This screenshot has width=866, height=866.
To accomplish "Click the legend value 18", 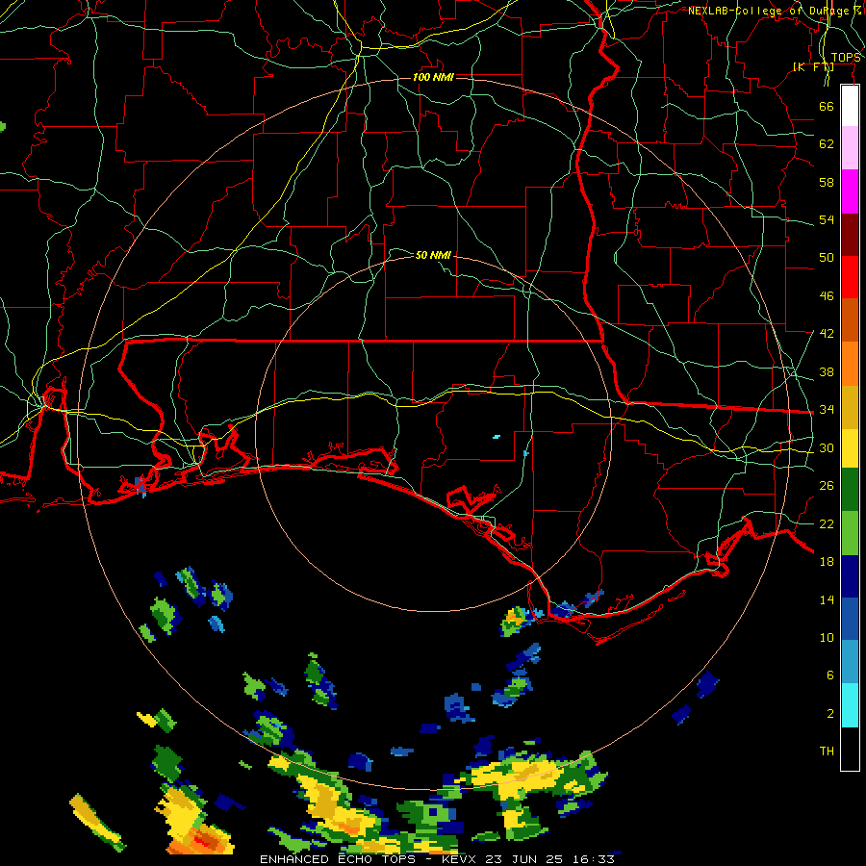I will (827, 562).
